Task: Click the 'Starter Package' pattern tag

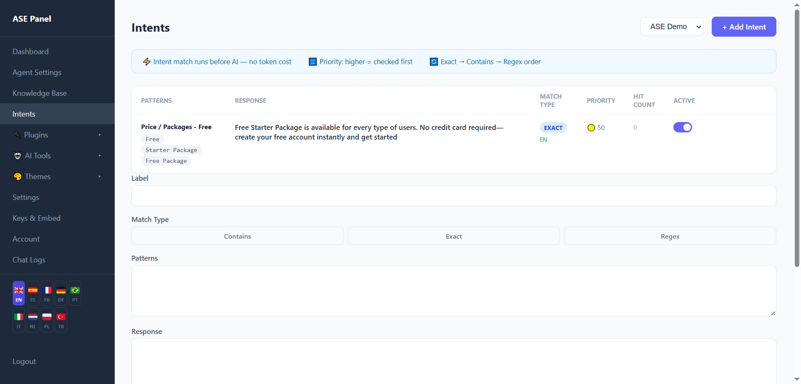Action: pyautogui.click(x=171, y=150)
